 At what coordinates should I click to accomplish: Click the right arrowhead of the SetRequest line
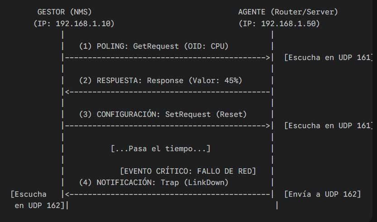coord(268,126)
